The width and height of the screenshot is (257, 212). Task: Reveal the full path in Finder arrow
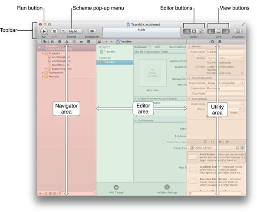242,73
